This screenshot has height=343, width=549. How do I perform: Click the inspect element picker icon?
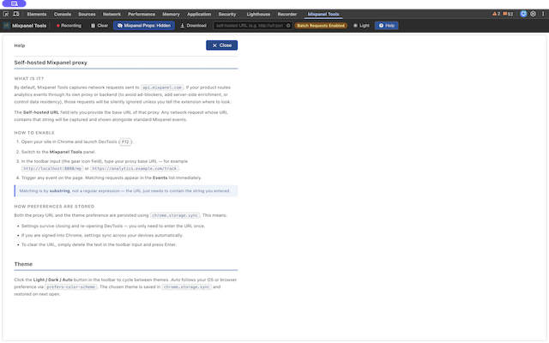tap(6, 14)
